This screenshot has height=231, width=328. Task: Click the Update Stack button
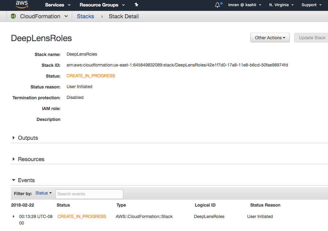click(312, 38)
